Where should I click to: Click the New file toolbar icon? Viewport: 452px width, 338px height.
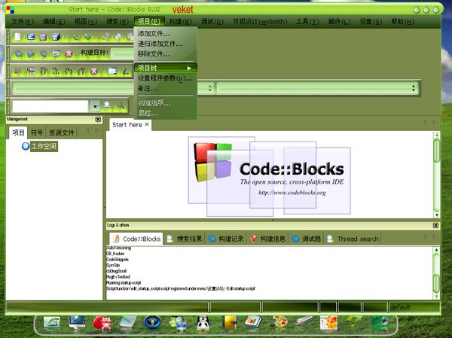(18, 37)
